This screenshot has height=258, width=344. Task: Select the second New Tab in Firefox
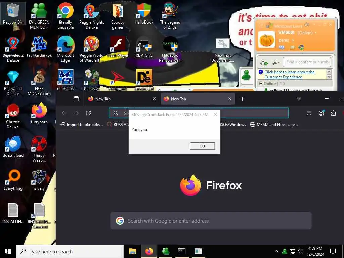pyautogui.click(x=198, y=99)
